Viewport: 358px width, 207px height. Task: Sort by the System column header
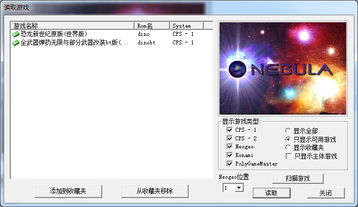pyautogui.click(x=187, y=26)
